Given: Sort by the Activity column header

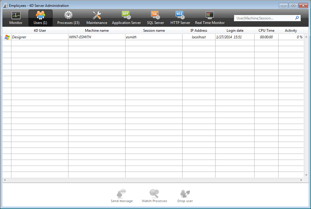Looking at the screenshot, I should point(291,31).
